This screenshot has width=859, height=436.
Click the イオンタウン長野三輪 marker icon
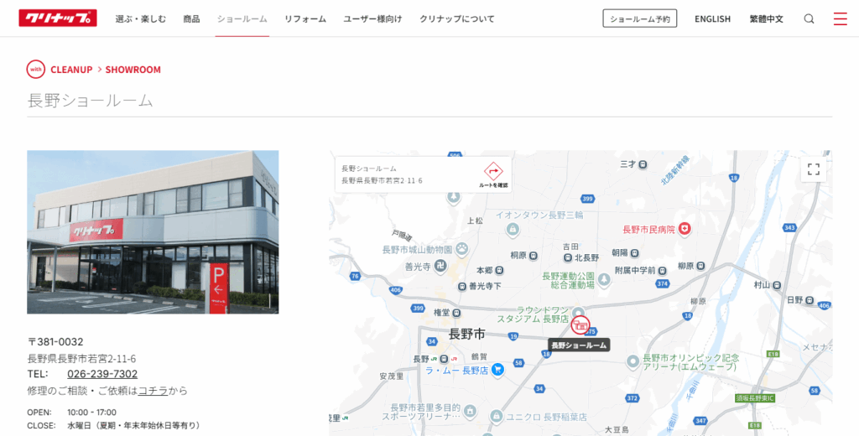513,229
